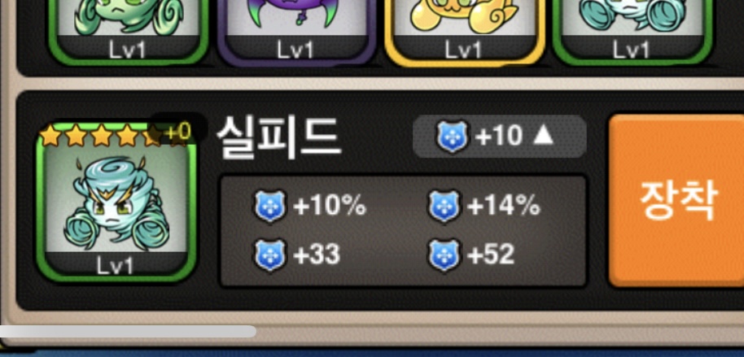Select the green wind spirit card above
Image resolution: width=744 pixels, height=357 pixels.
click(128, 31)
